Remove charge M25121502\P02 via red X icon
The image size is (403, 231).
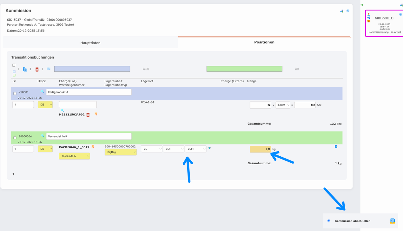click(x=88, y=115)
